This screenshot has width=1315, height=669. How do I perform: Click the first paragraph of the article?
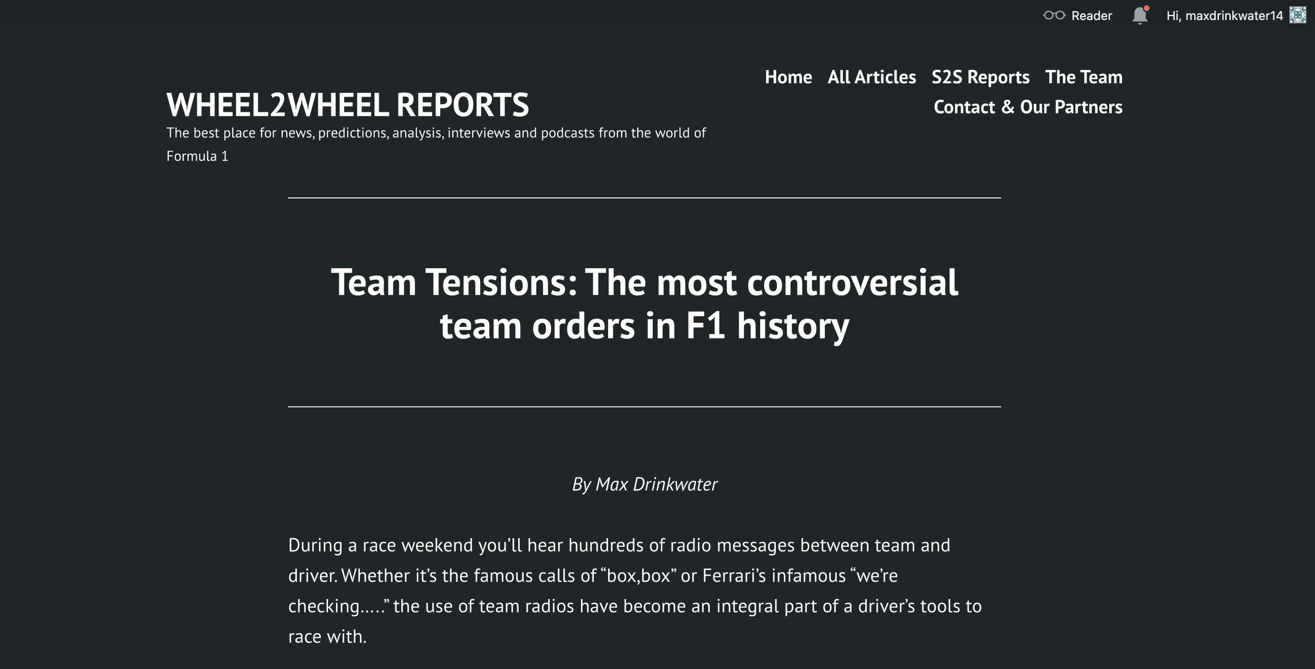635,591
